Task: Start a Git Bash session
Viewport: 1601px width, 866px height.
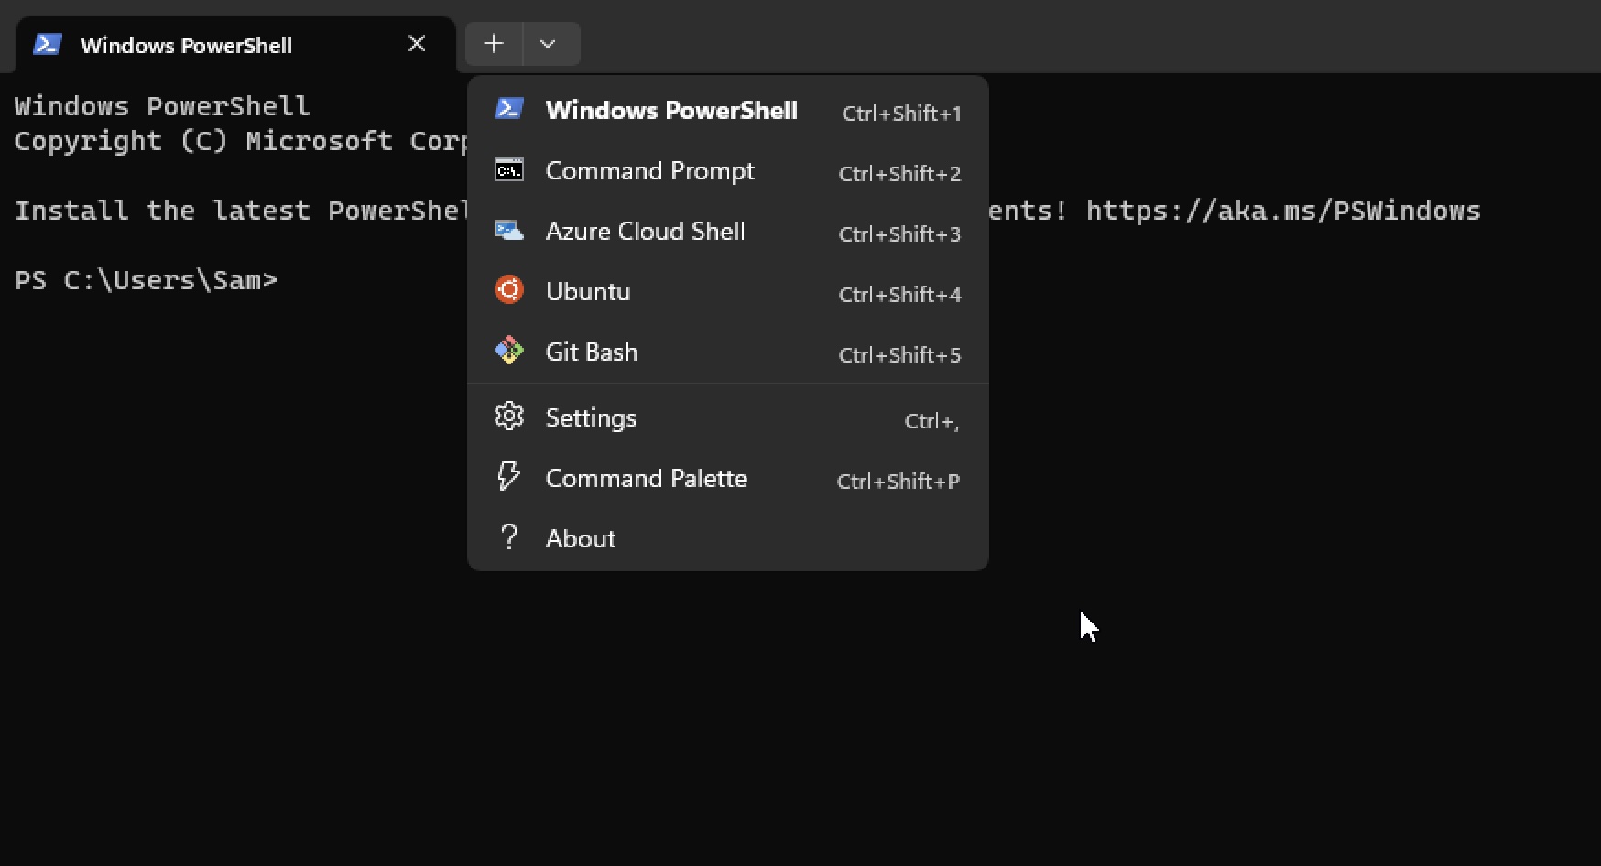Action: click(592, 351)
